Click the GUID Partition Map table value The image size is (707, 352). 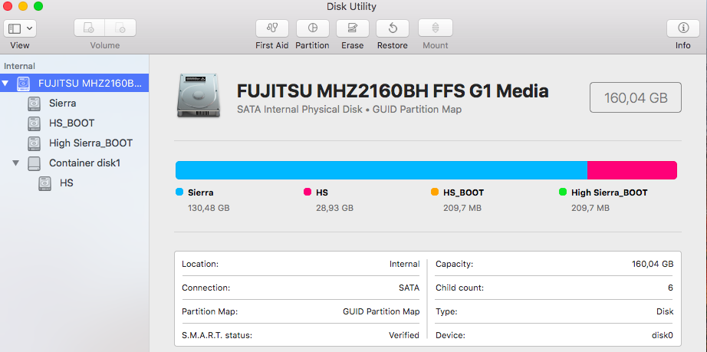(381, 311)
